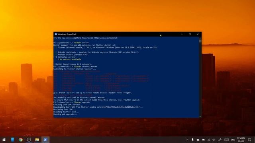Select the PowerShell taskbar button
255x143 pixels.
pyautogui.click(x=45, y=139)
